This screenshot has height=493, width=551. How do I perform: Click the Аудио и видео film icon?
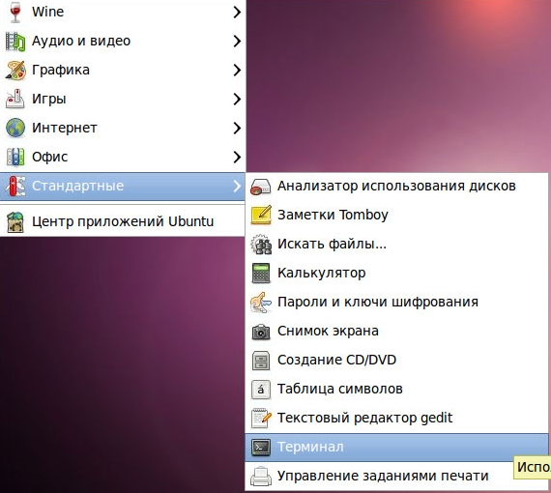(x=15, y=42)
